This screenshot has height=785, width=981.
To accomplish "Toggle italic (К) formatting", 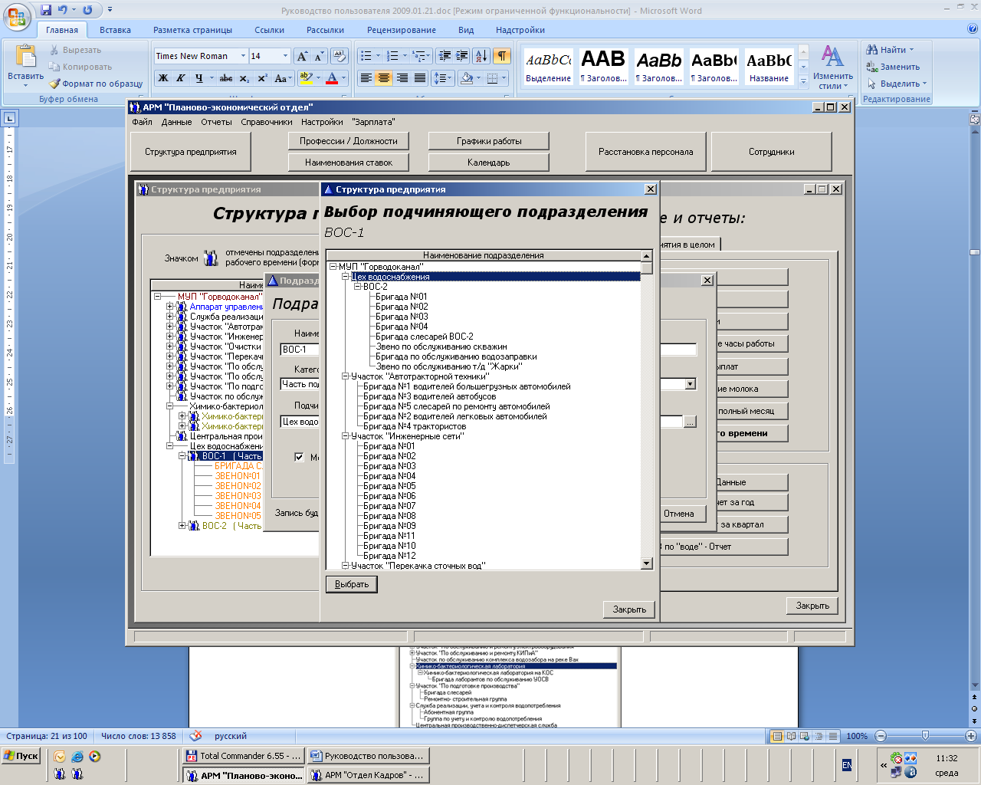I will [x=181, y=78].
